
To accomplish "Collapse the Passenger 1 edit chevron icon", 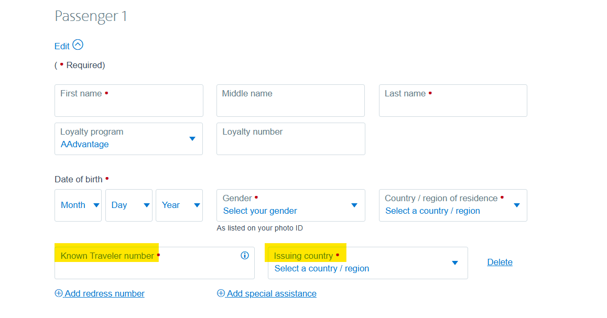I will click(x=78, y=45).
